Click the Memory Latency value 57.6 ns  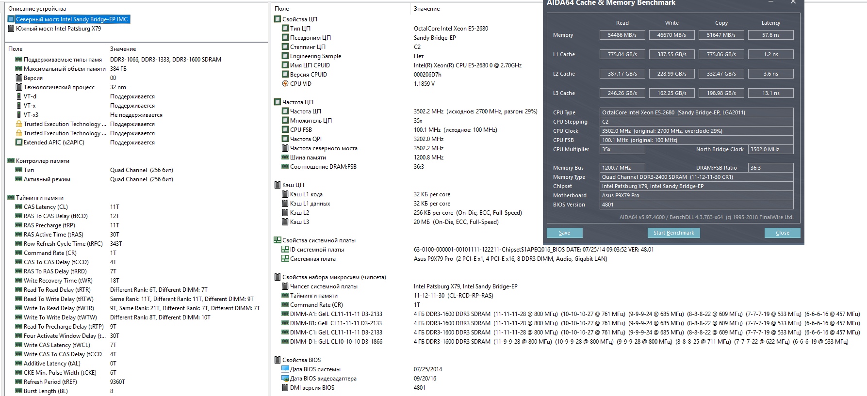pyautogui.click(x=770, y=35)
